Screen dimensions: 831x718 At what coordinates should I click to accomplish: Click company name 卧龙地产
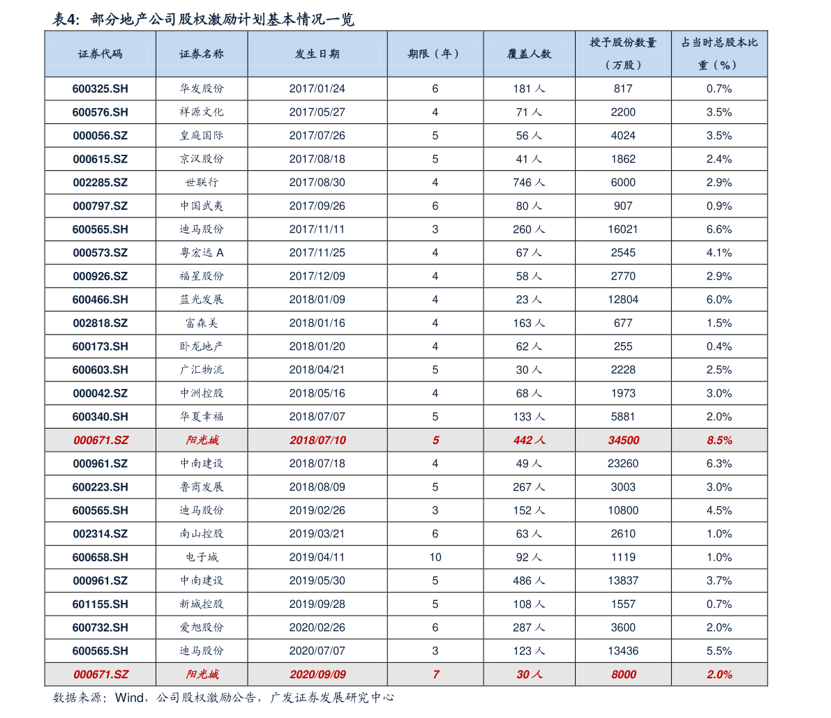pos(202,346)
